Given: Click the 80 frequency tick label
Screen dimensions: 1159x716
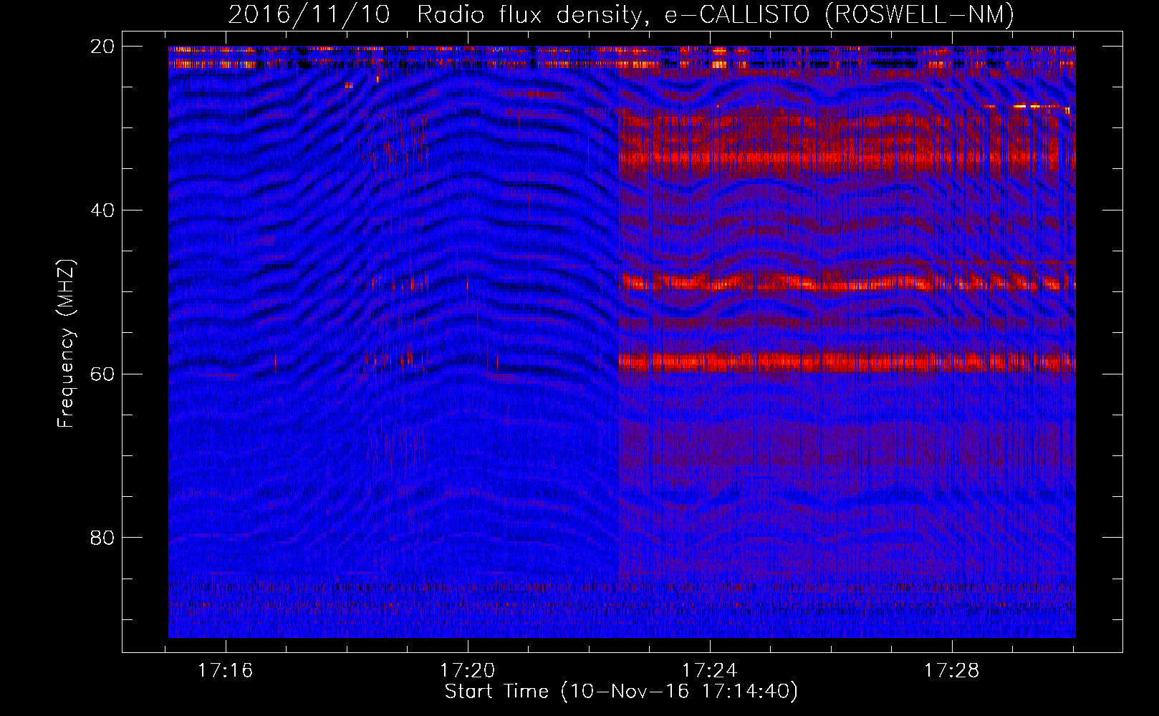Looking at the screenshot, I should pyautogui.click(x=102, y=538).
